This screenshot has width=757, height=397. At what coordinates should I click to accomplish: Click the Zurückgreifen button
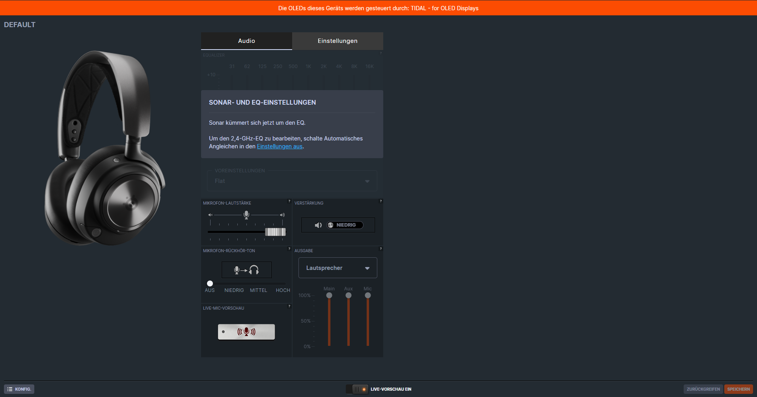click(x=703, y=389)
